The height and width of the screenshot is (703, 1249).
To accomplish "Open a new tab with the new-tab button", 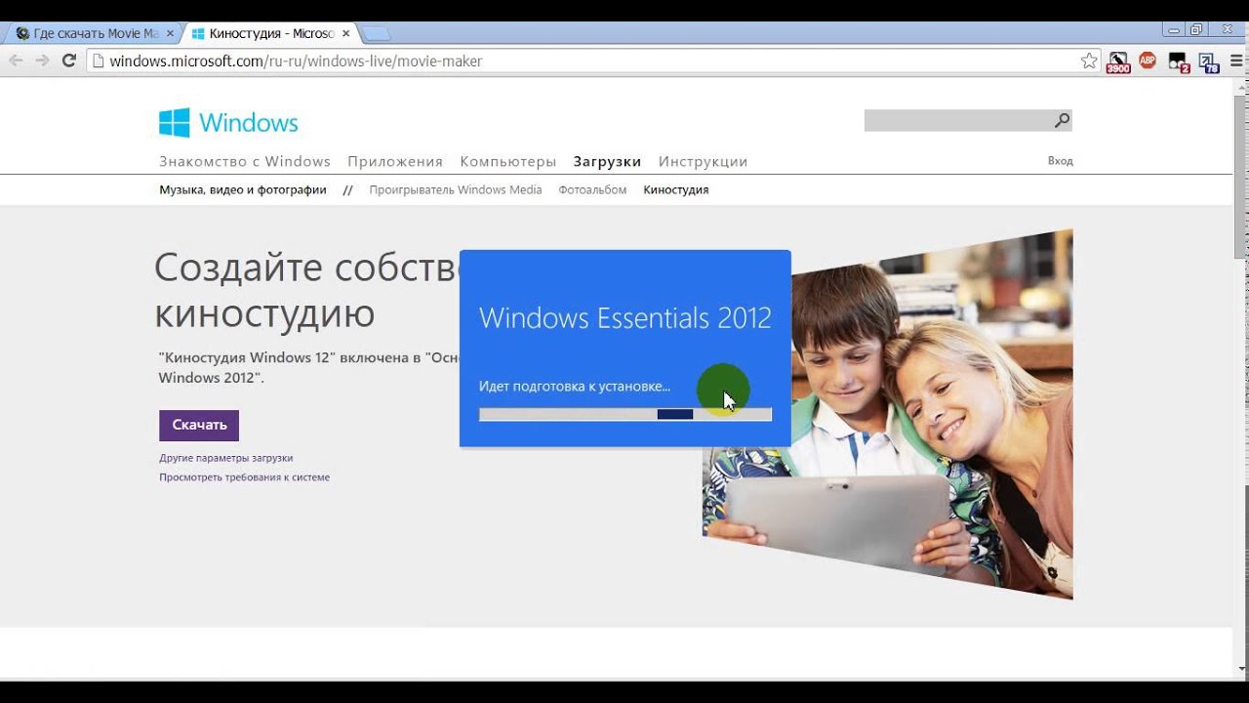I will click(x=376, y=34).
